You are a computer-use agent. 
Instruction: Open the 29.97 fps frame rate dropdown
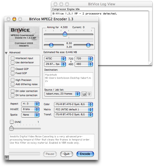tap(55, 64)
